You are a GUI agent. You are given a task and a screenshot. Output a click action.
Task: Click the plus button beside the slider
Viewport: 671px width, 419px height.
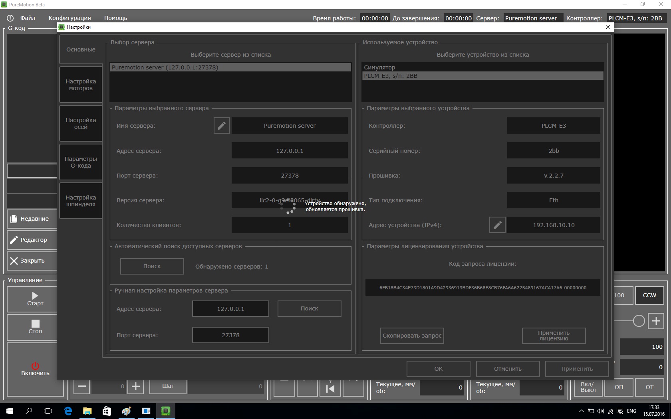click(x=656, y=321)
